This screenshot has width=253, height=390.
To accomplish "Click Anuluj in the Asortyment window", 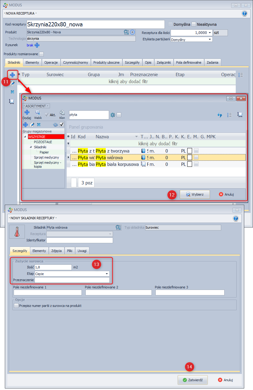I will pos(226,194).
